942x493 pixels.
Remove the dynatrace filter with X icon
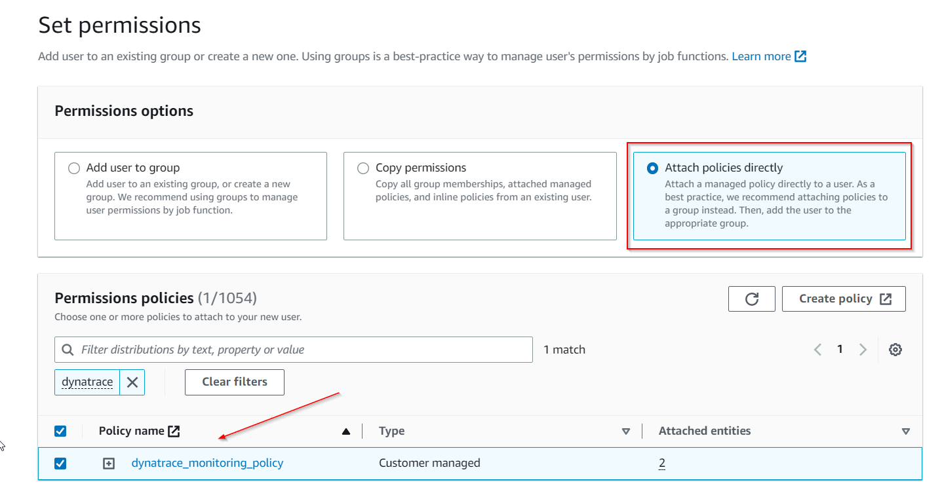point(132,382)
